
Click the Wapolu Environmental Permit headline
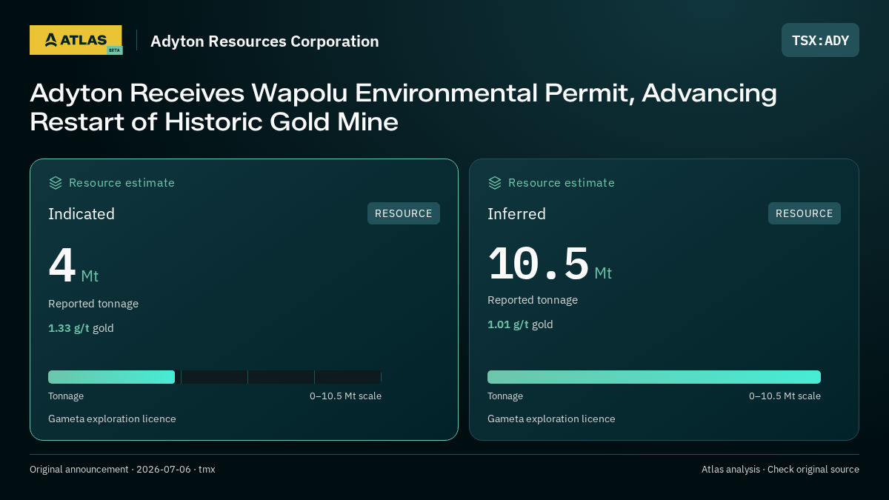click(403, 107)
